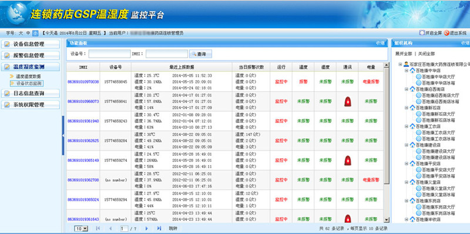Image resolution: width=470 pixels, height=234 pixels.
Task: Collapse the 组织机构 panel via 收缩
Action: pyautogui.click(x=465, y=43)
